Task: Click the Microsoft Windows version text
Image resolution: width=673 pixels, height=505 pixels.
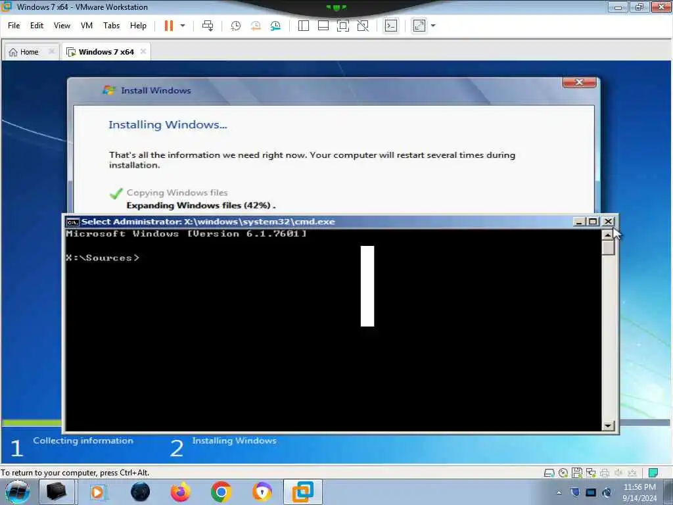Action: click(x=186, y=234)
